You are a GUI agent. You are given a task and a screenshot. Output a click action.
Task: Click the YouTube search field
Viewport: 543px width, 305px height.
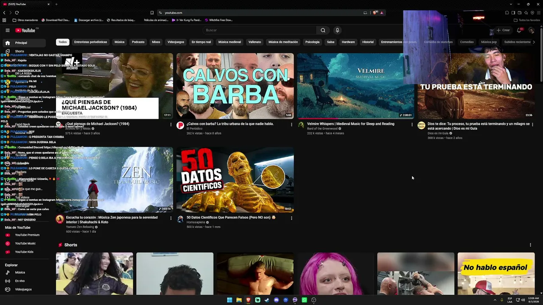[259, 30]
